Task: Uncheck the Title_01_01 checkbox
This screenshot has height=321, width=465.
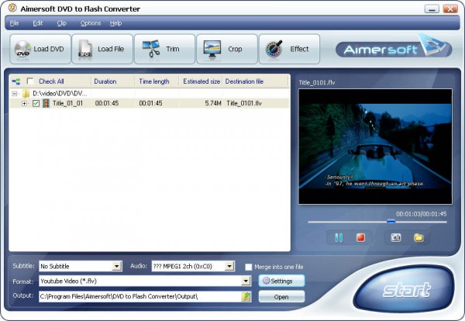Action: point(36,103)
